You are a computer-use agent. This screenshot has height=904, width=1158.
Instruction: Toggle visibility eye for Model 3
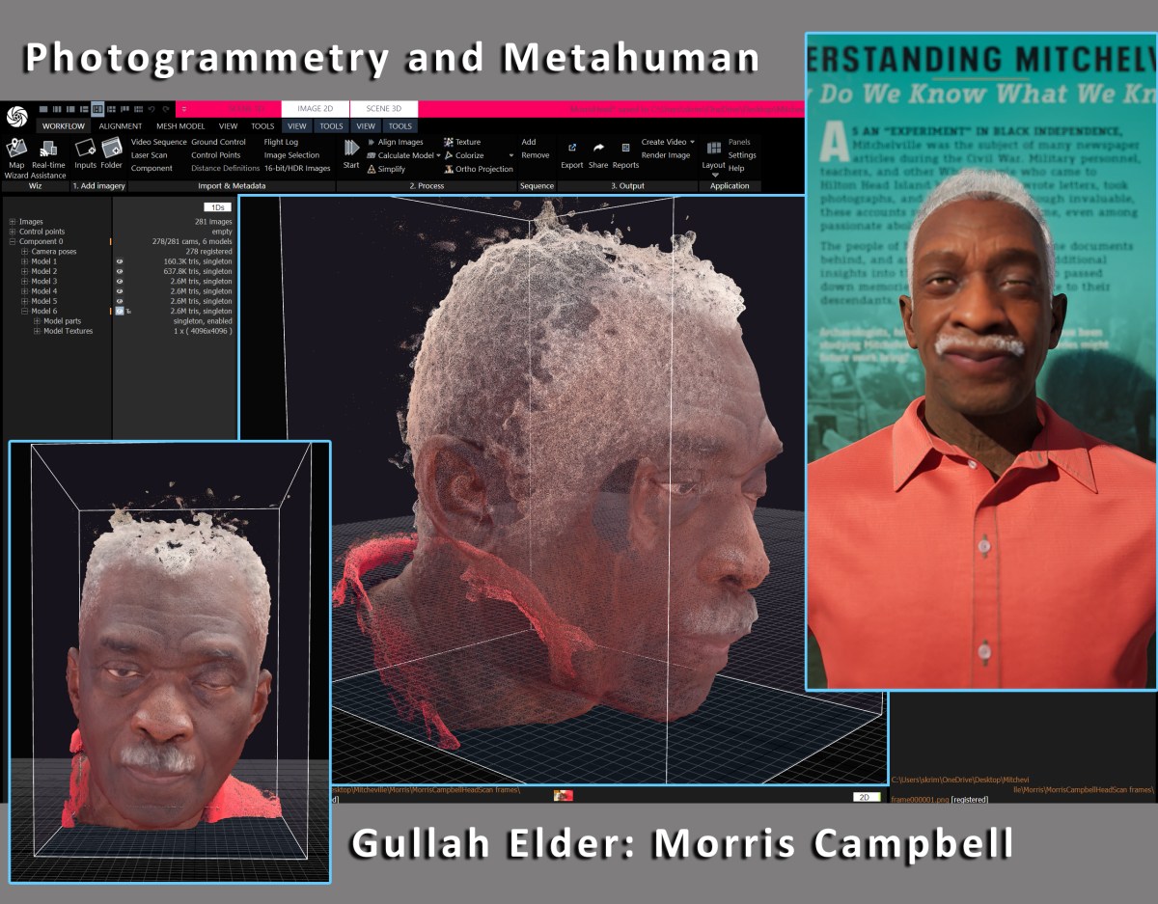(x=120, y=282)
